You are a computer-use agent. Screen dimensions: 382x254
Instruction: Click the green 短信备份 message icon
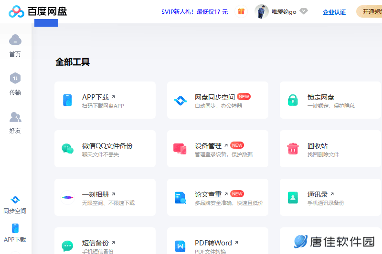[67, 246]
